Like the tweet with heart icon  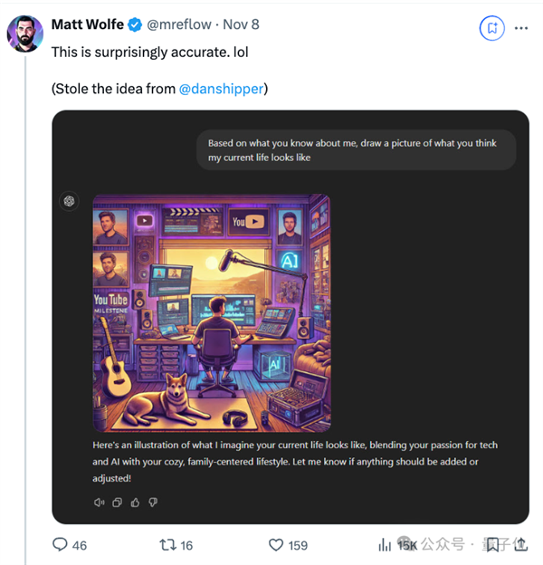[x=277, y=544]
